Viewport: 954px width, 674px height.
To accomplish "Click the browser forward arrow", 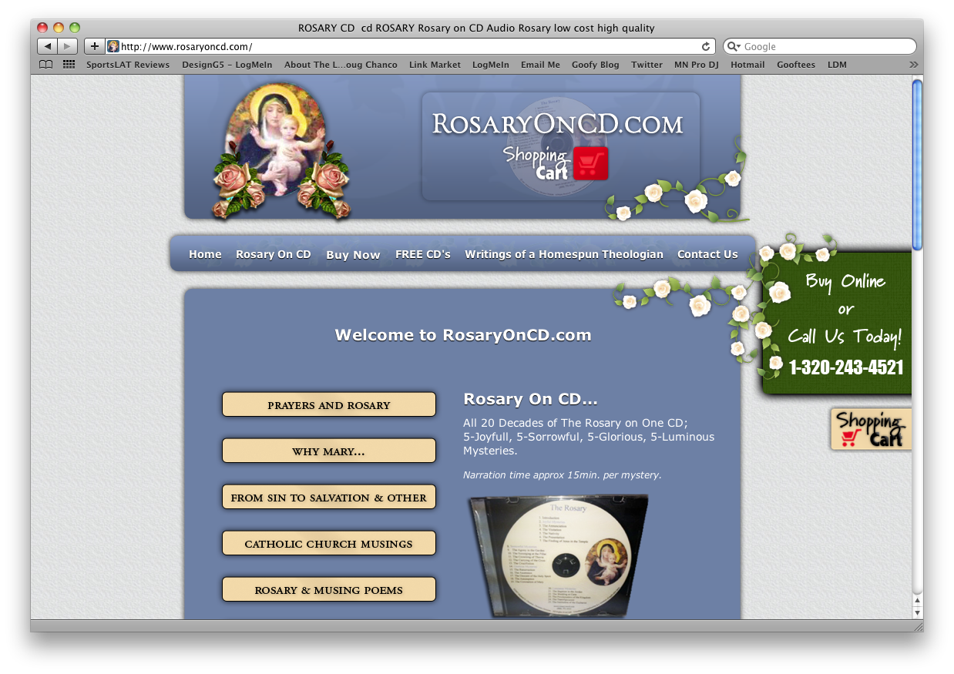I will 66,45.
